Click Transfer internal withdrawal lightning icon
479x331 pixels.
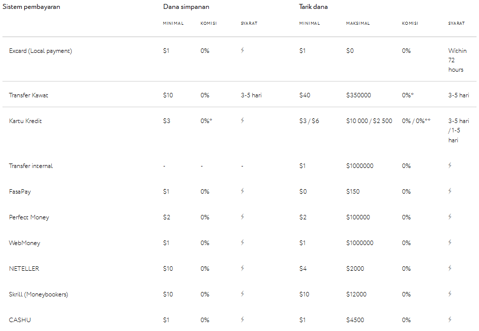(x=450, y=165)
